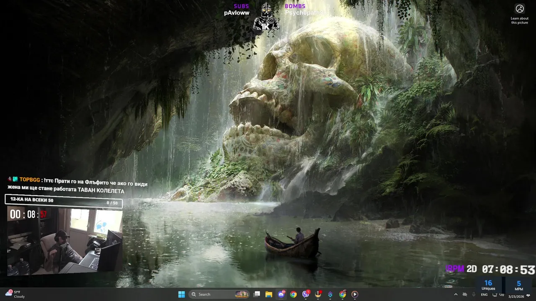Open the blue-purple S-shaped taskbar app

point(330,294)
